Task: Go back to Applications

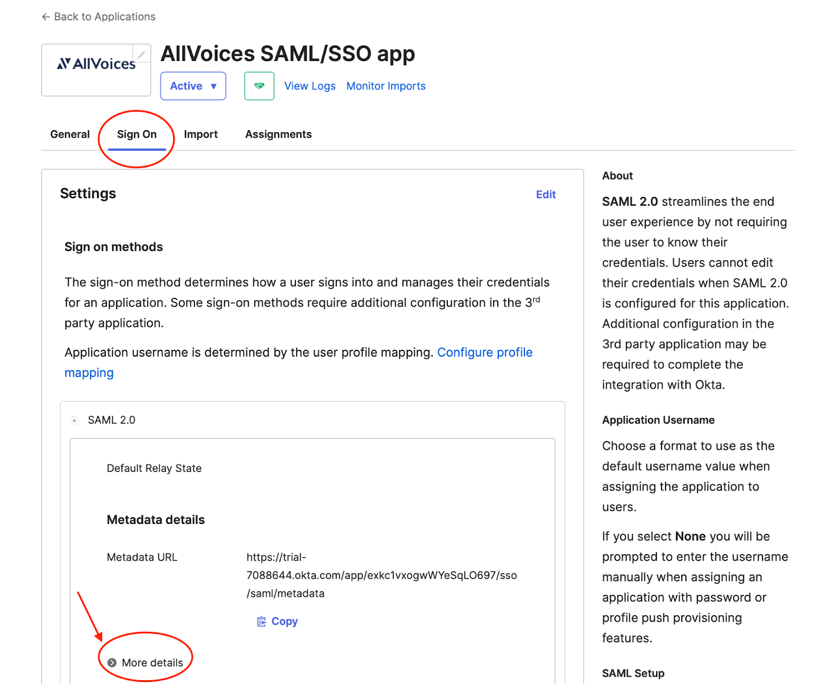Action: pos(99,17)
